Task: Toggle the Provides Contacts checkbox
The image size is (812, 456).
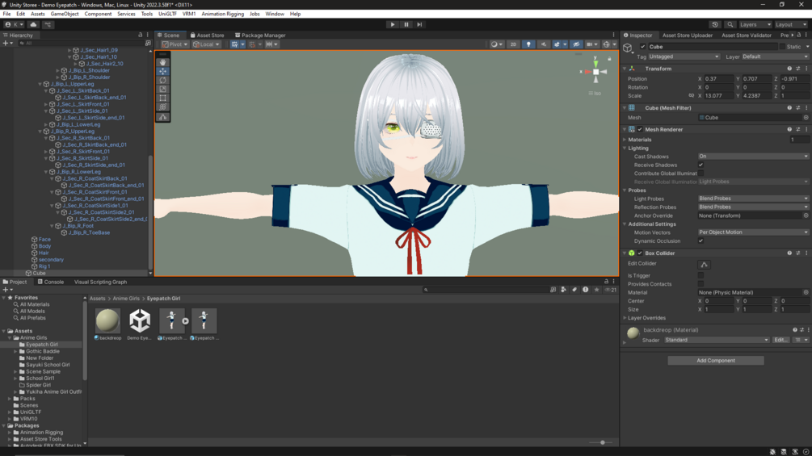Action: coord(701,284)
